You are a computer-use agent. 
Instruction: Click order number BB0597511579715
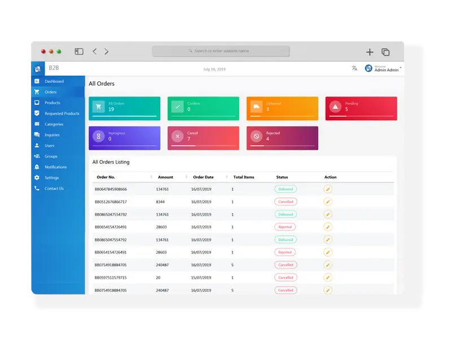[x=111, y=278]
